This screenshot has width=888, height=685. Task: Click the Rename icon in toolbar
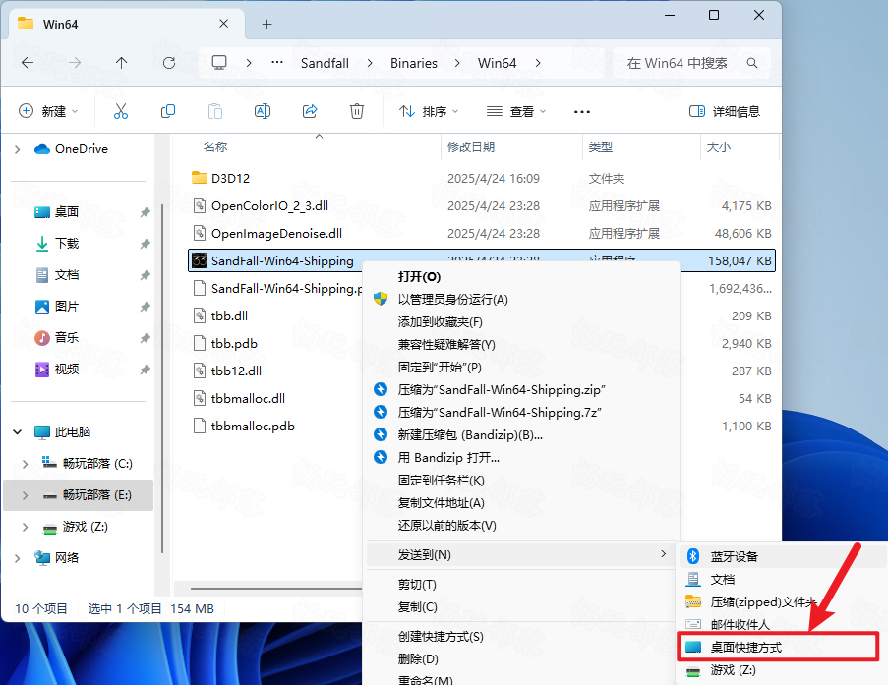[x=263, y=111]
